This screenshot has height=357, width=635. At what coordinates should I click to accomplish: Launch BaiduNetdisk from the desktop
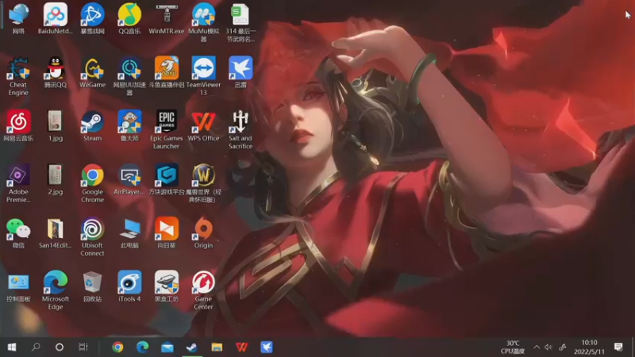click(x=56, y=18)
